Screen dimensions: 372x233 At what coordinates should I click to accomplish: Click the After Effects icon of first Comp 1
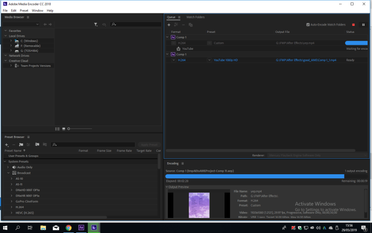tap(173, 37)
